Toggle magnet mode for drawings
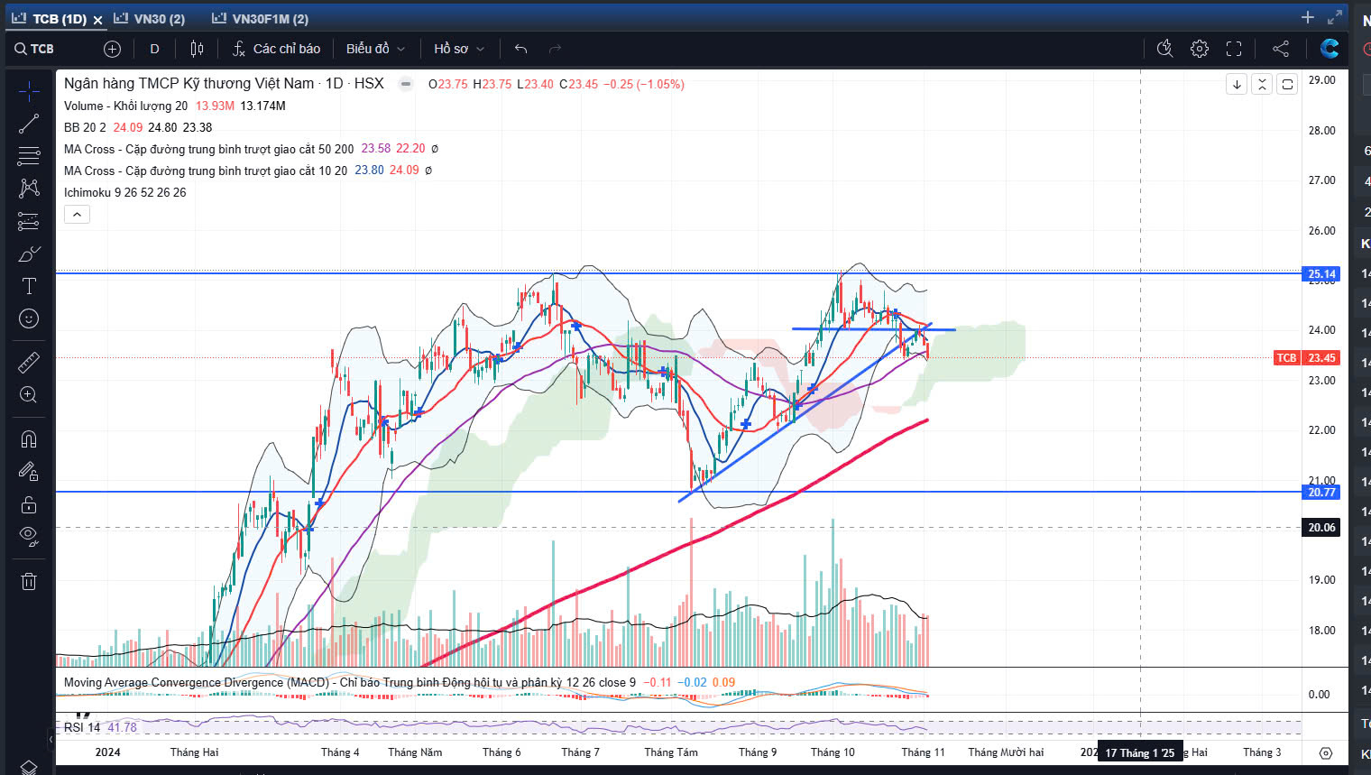This screenshot has height=775, width=1371. click(x=29, y=438)
